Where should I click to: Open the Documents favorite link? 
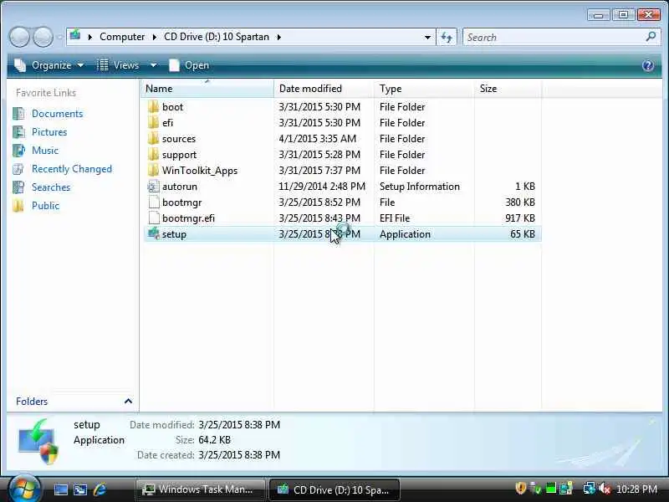[57, 114]
